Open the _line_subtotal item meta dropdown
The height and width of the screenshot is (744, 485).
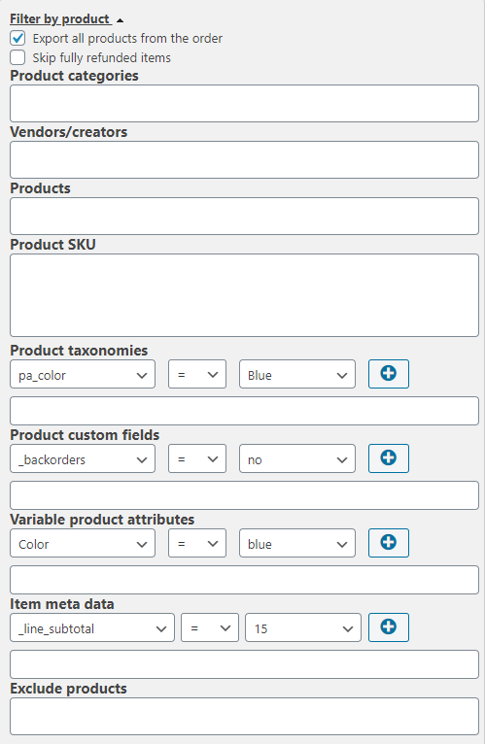pos(92,627)
